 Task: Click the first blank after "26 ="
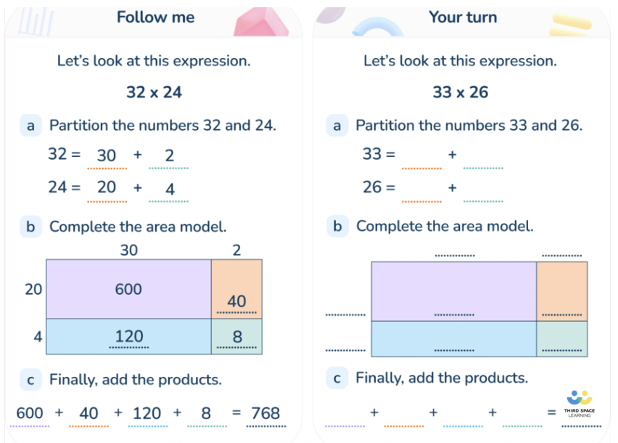coord(421,192)
